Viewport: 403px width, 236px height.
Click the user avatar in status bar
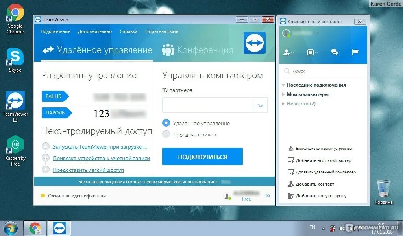[x=227, y=196]
